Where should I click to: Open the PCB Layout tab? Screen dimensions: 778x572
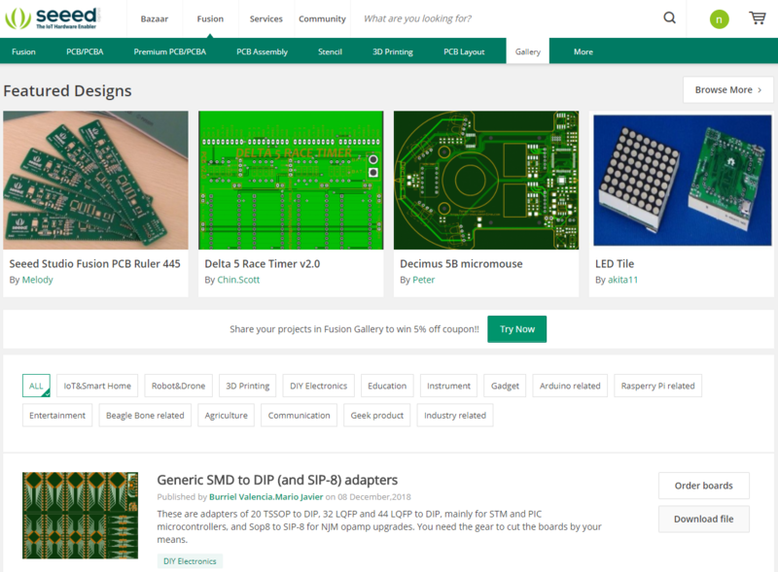tap(464, 51)
